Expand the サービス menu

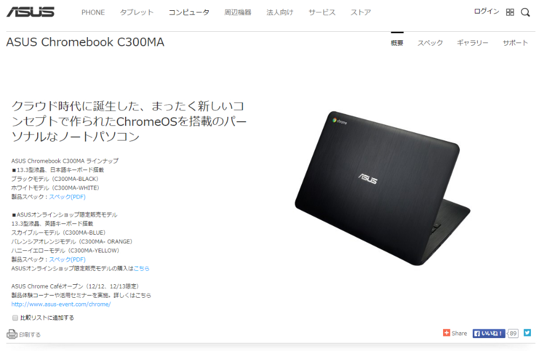click(x=322, y=12)
